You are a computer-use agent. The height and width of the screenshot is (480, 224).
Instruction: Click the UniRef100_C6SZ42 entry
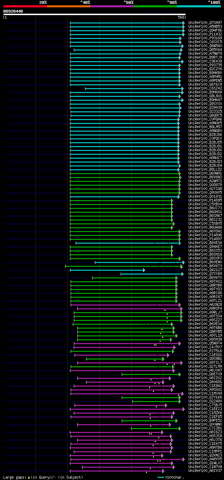click(x=205, y=88)
